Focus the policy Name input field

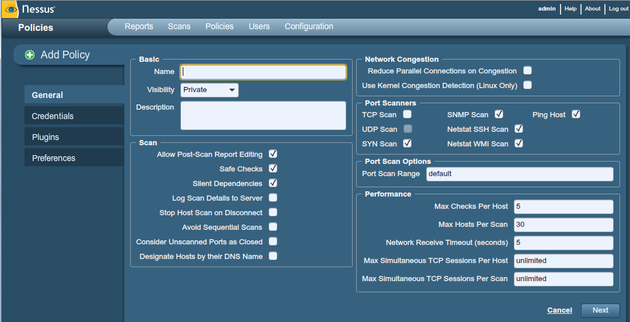tap(263, 72)
